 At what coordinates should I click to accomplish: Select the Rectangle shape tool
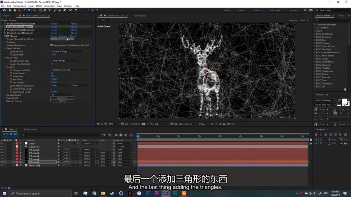pyautogui.click(x=40, y=10)
